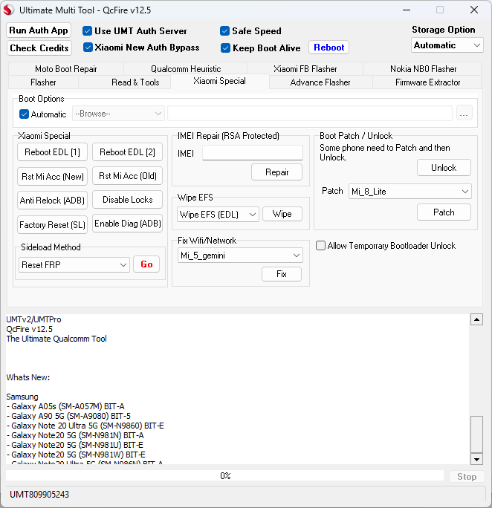
Task: Click log line Galaxy A90 5G (SM-A9080)
Action: tap(68, 416)
